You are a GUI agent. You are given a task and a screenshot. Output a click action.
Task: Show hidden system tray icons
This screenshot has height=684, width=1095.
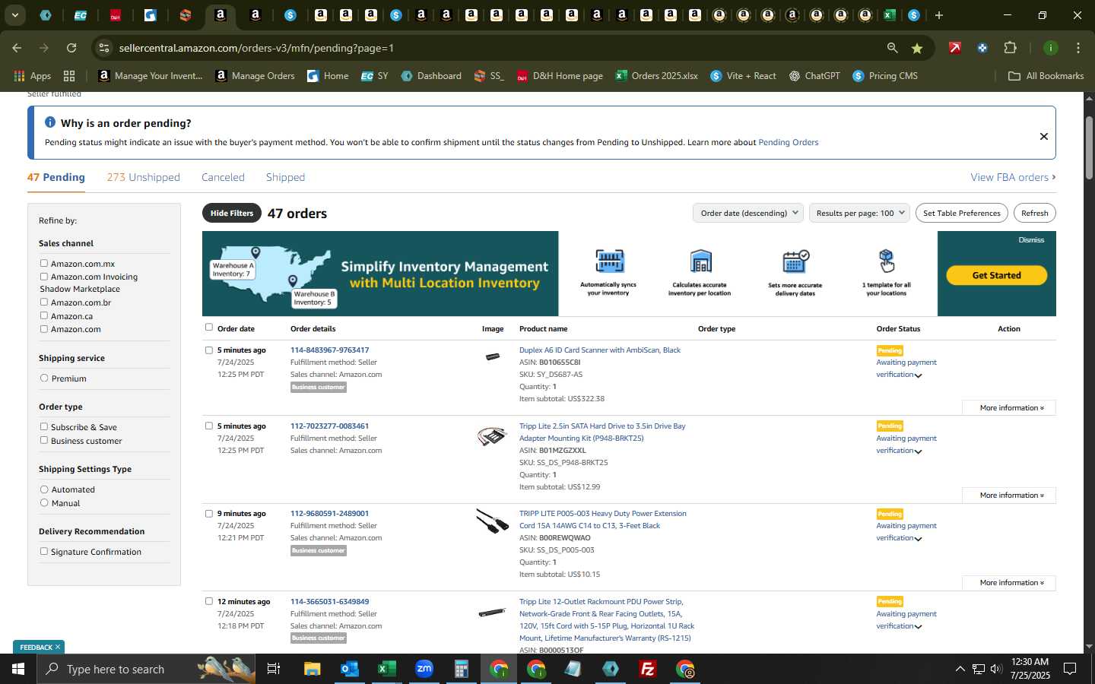960,669
